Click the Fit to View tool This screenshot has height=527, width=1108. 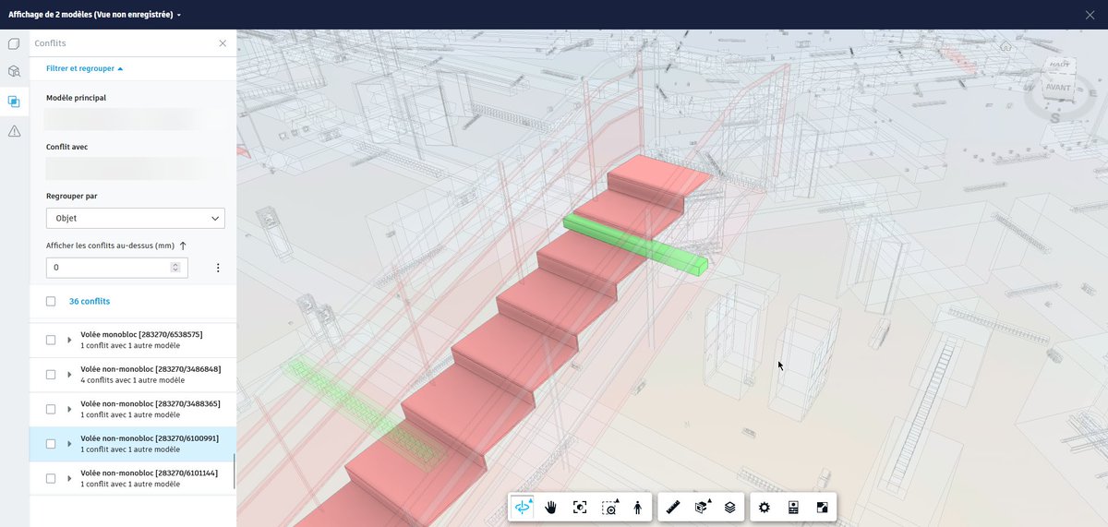(580, 507)
